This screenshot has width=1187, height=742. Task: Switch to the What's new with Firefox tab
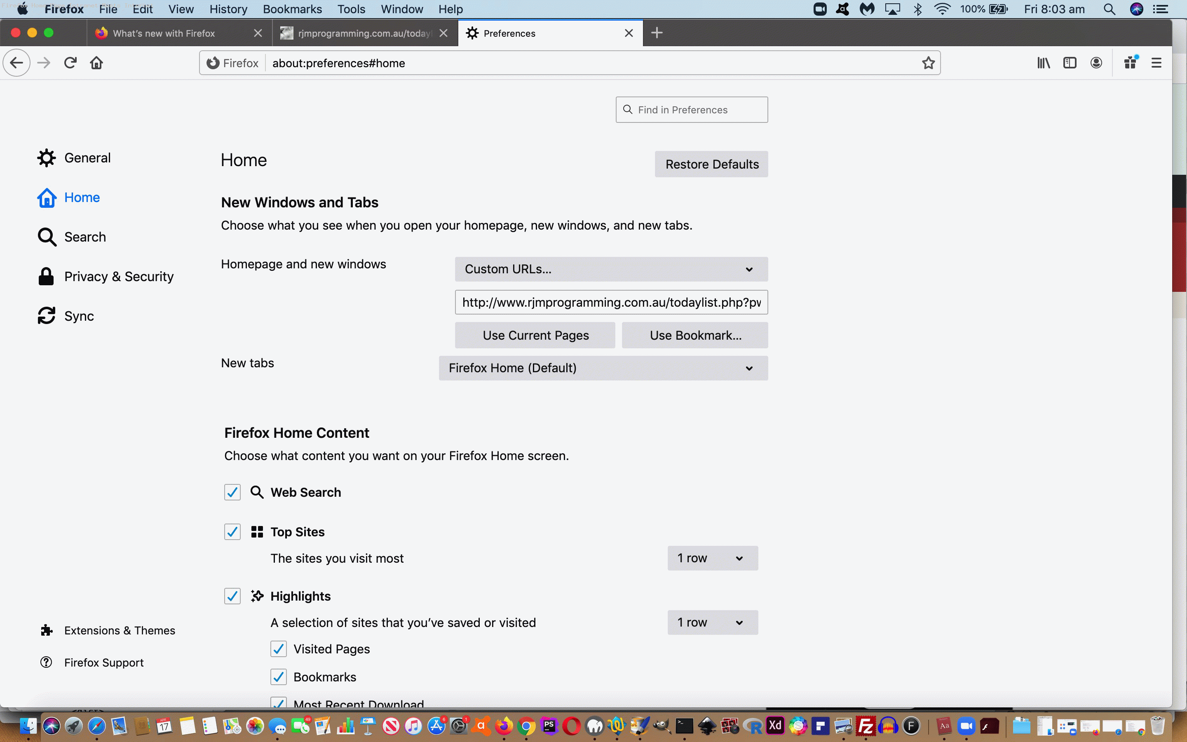[x=179, y=33]
